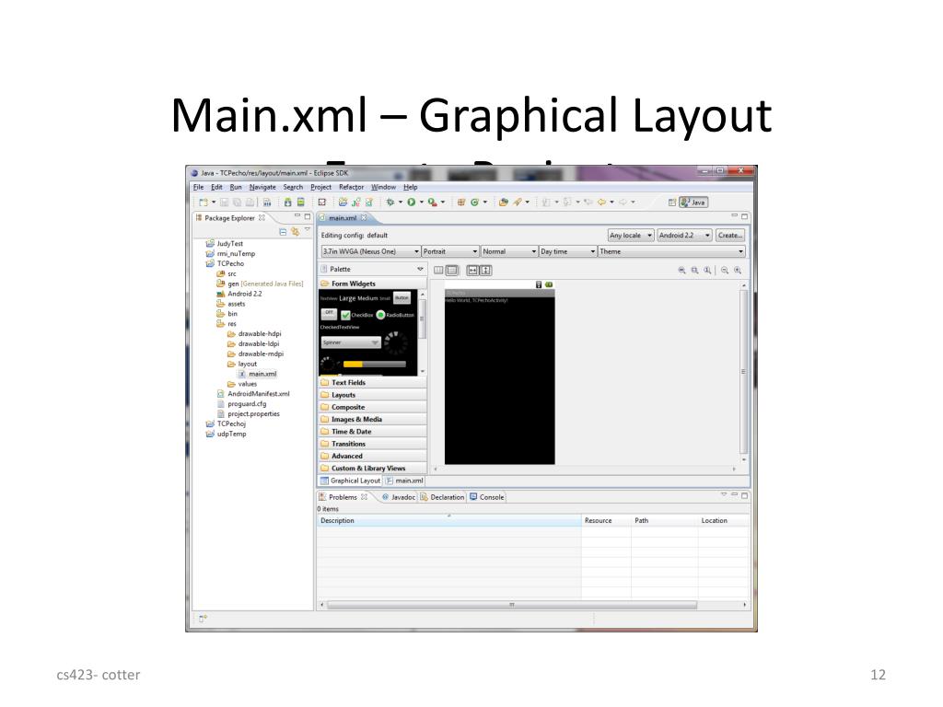The height and width of the screenshot is (707, 943).
Task: Click the New Java Package icon
Action: point(461,203)
